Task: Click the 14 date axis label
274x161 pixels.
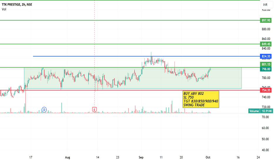Action: pyautogui.click(x=98, y=157)
